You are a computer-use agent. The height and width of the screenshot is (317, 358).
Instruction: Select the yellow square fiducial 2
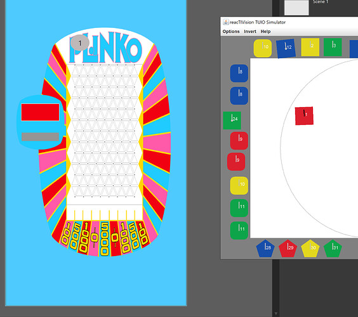[310, 47]
